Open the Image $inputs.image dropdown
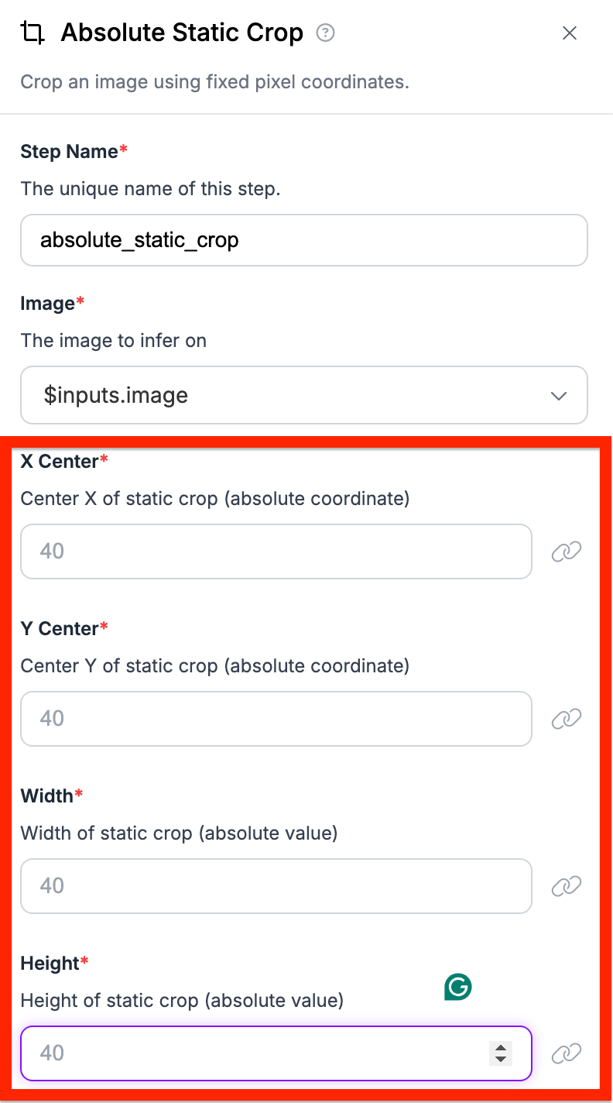 click(x=303, y=395)
